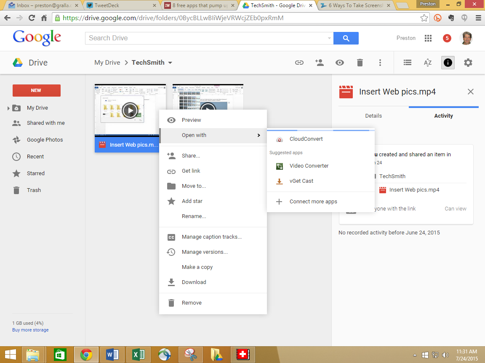Open with Video Converter
The image size is (485, 363).
(x=321, y=166)
